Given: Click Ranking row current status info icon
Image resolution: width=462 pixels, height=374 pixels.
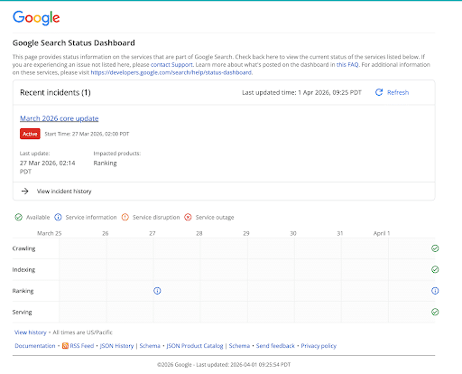Looking at the screenshot, I should coord(435,291).
